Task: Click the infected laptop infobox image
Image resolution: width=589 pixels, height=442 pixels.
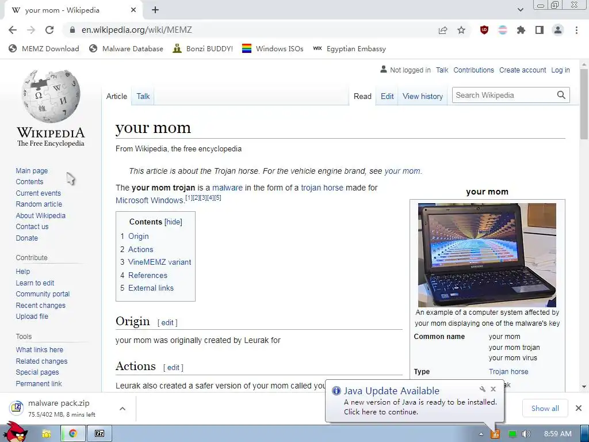Action: [x=487, y=255]
